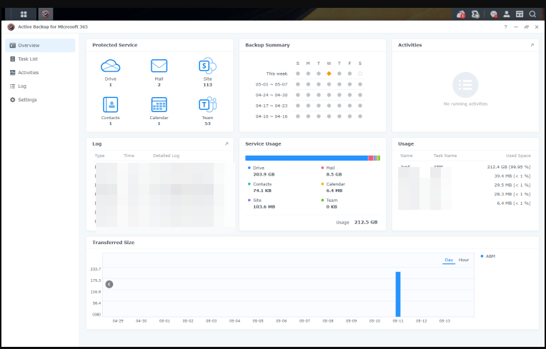Click the This week row label

277,74
